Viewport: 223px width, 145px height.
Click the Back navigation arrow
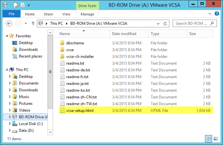[x=9, y=23]
